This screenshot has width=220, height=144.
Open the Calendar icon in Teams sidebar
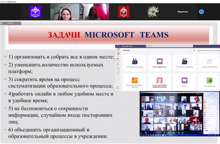(x=118, y=68)
